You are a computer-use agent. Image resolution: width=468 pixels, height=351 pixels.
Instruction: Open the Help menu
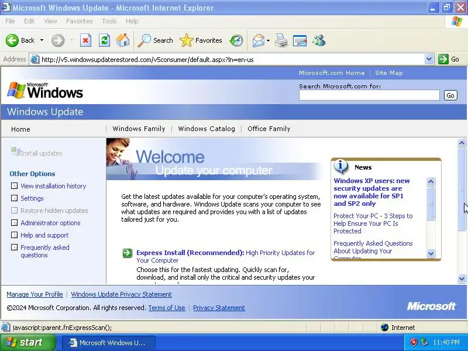coord(132,21)
